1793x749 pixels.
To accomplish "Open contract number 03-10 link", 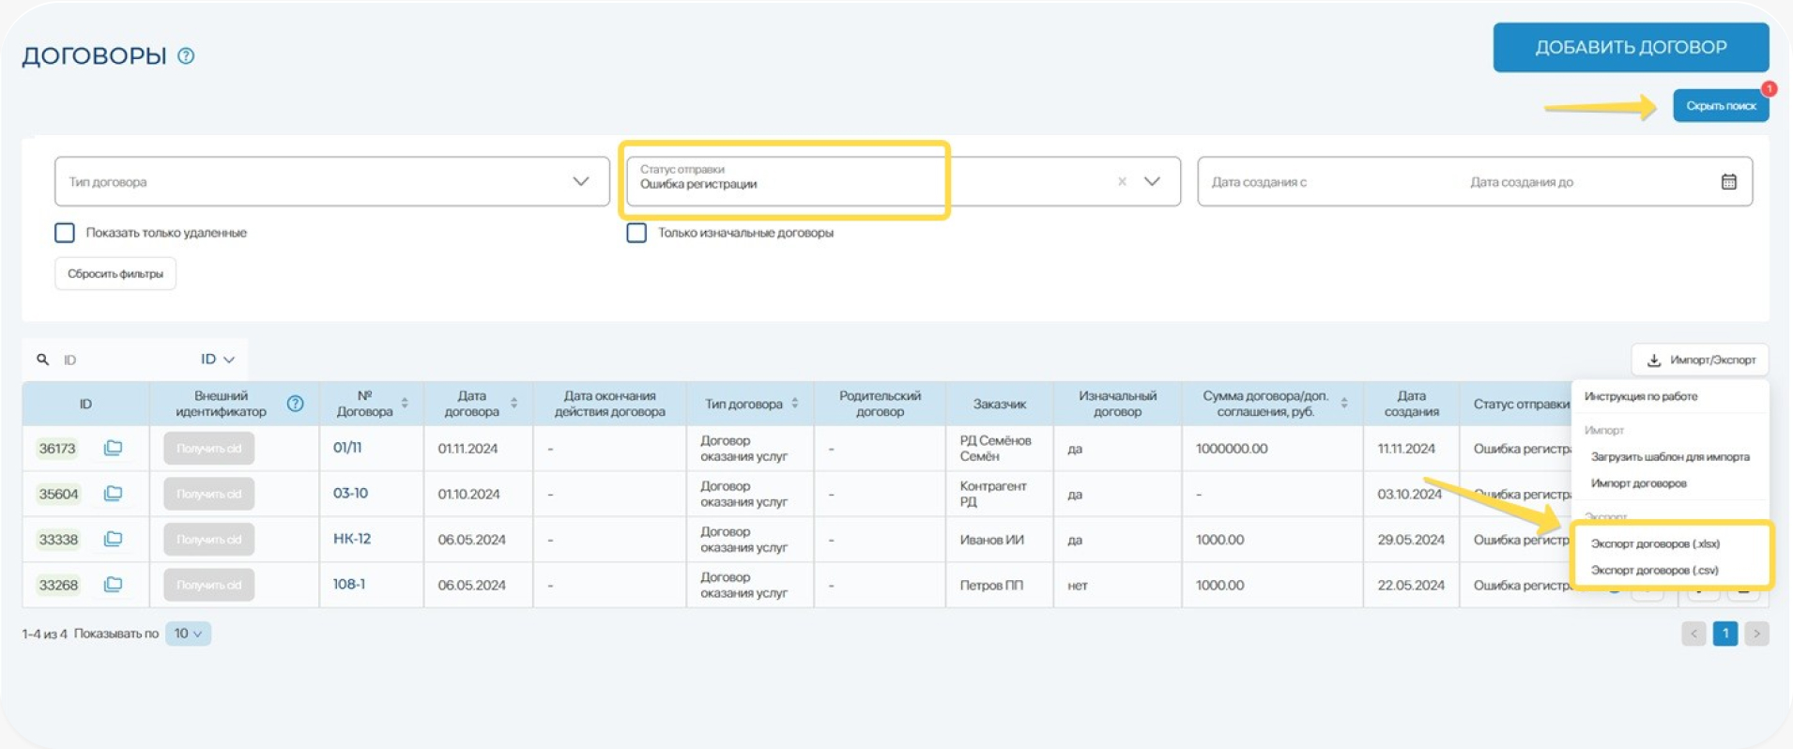I will (x=350, y=494).
